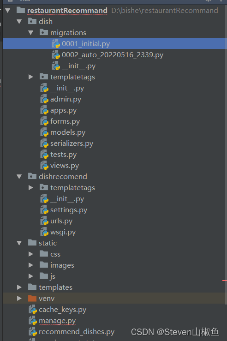Select the venv folder row
Viewport: 227px width, 341px height.
(x=115, y=298)
